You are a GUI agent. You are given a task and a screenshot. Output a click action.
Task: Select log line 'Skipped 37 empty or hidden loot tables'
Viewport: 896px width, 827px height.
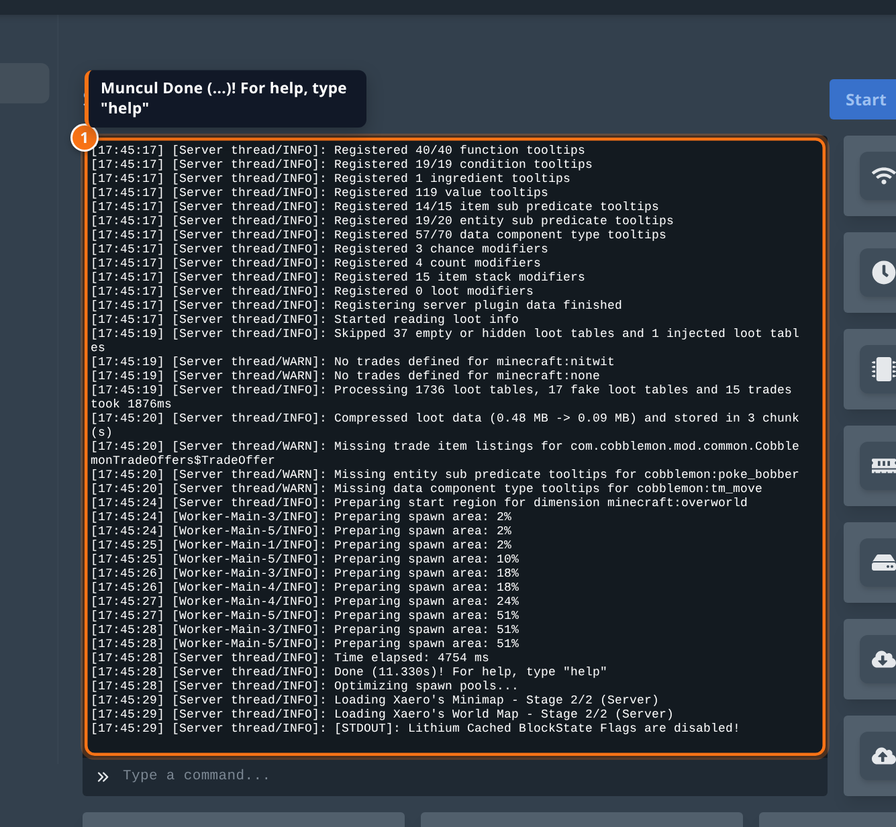pos(445,340)
